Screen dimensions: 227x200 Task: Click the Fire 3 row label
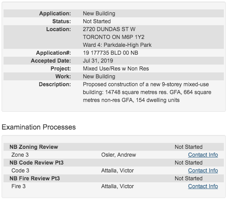point(19,186)
